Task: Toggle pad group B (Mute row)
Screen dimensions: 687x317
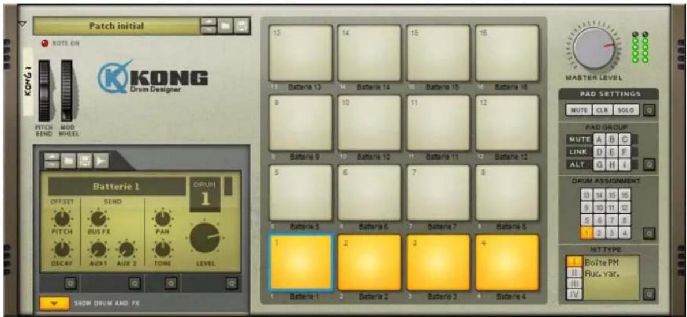Action: (x=611, y=139)
